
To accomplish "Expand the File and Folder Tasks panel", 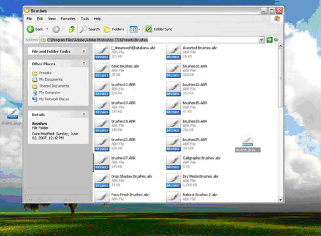I will [84, 51].
